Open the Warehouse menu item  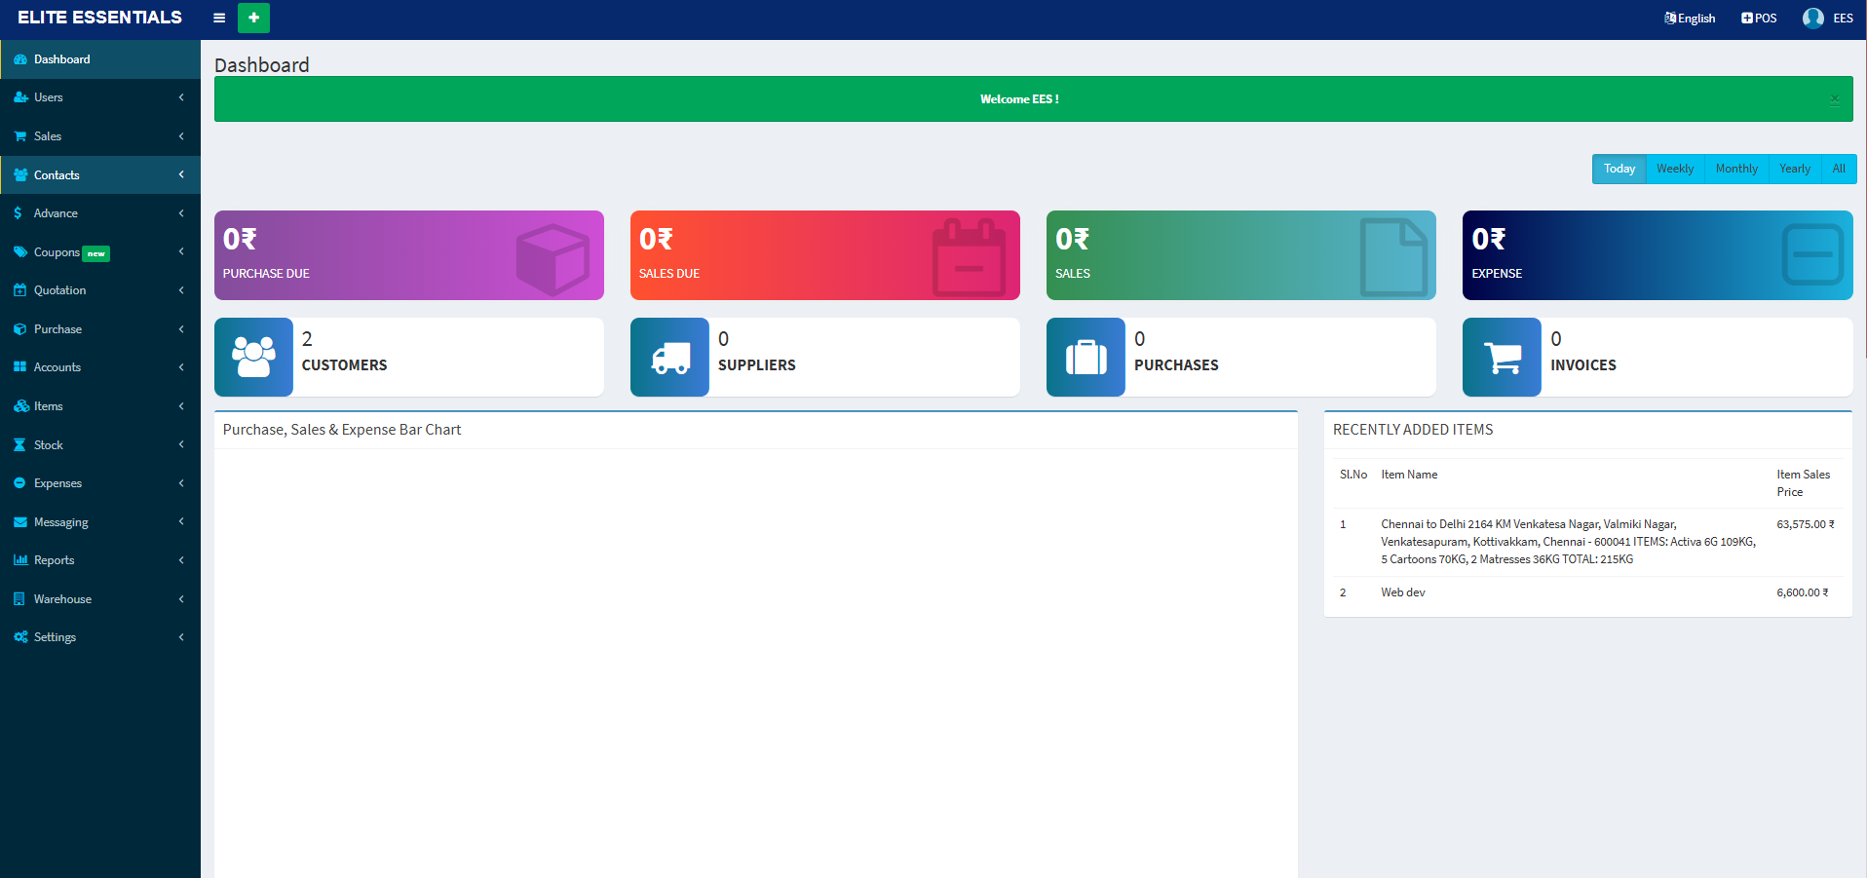[100, 599]
